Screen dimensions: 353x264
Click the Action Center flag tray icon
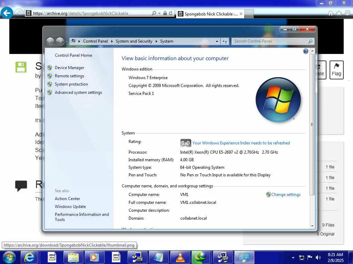[x=310, y=257]
